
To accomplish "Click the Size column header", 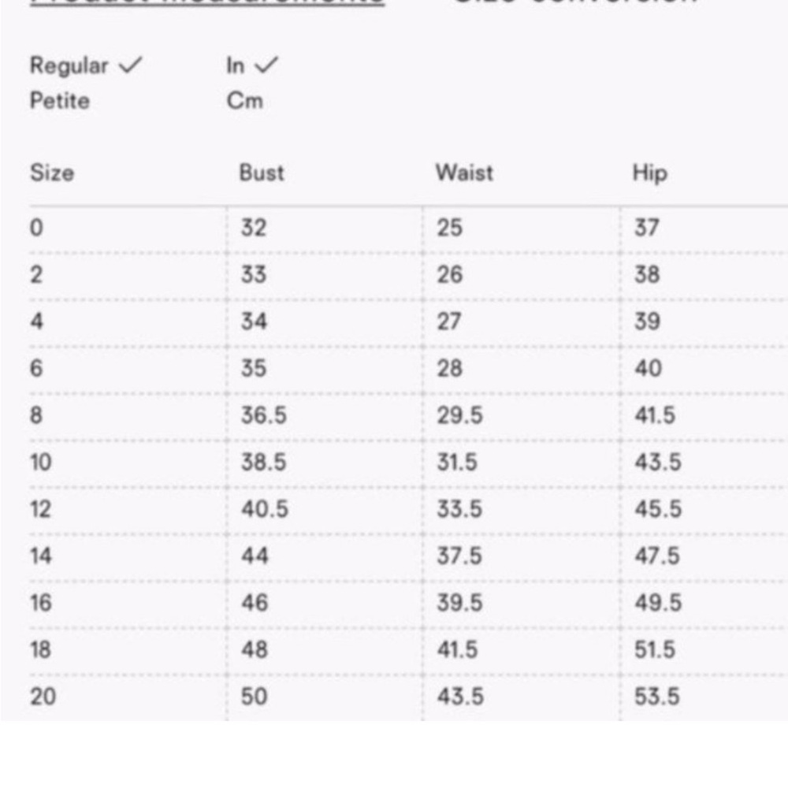I will (52, 173).
